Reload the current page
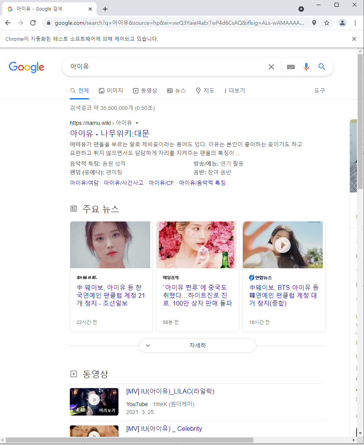This screenshot has width=364, height=445. [33, 23]
